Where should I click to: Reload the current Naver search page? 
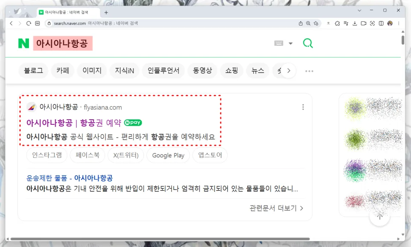[29, 23]
